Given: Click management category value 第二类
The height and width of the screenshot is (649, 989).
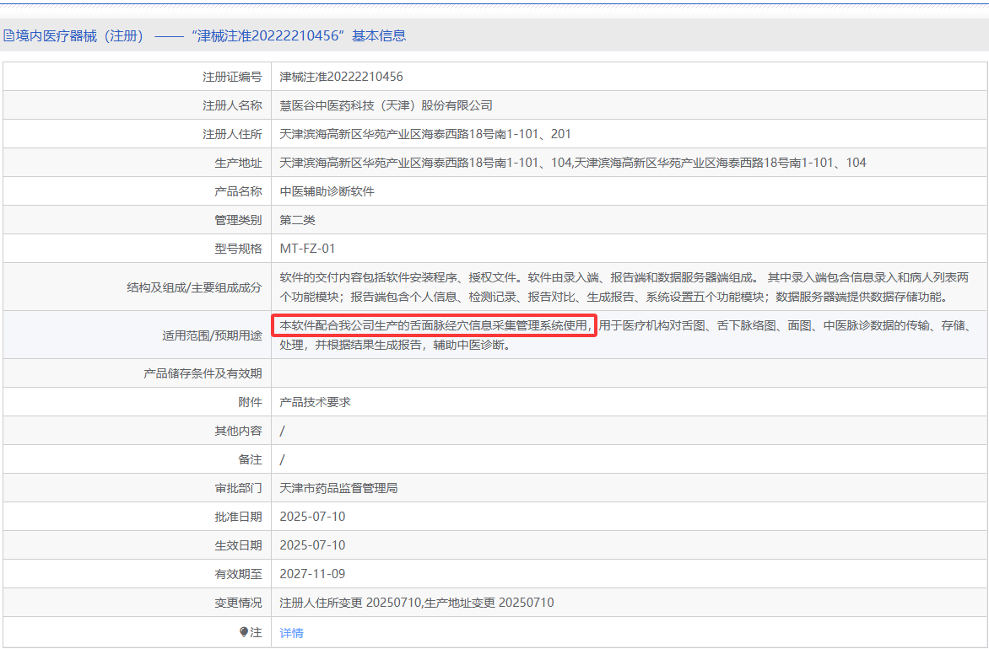Looking at the screenshot, I should tap(297, 220).
